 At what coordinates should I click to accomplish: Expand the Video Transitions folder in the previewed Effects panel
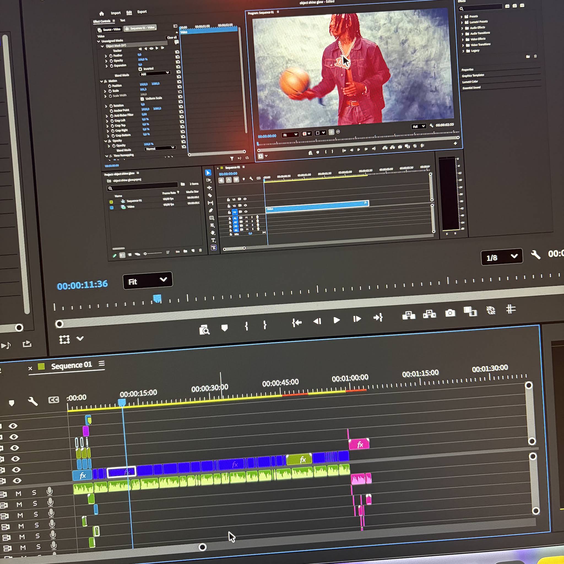[x=463, y=45]
